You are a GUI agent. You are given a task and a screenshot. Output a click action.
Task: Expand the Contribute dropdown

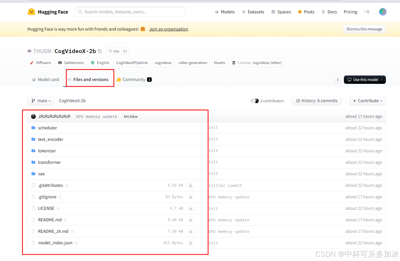pyautogui.click(x=368, y=101)
